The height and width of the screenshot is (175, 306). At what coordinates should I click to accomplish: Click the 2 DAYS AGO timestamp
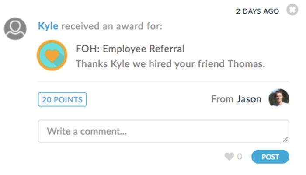257,11
